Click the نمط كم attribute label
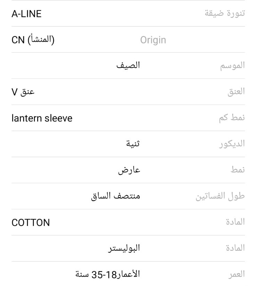This screenshot has width=254, height=286. coord(231,118)
